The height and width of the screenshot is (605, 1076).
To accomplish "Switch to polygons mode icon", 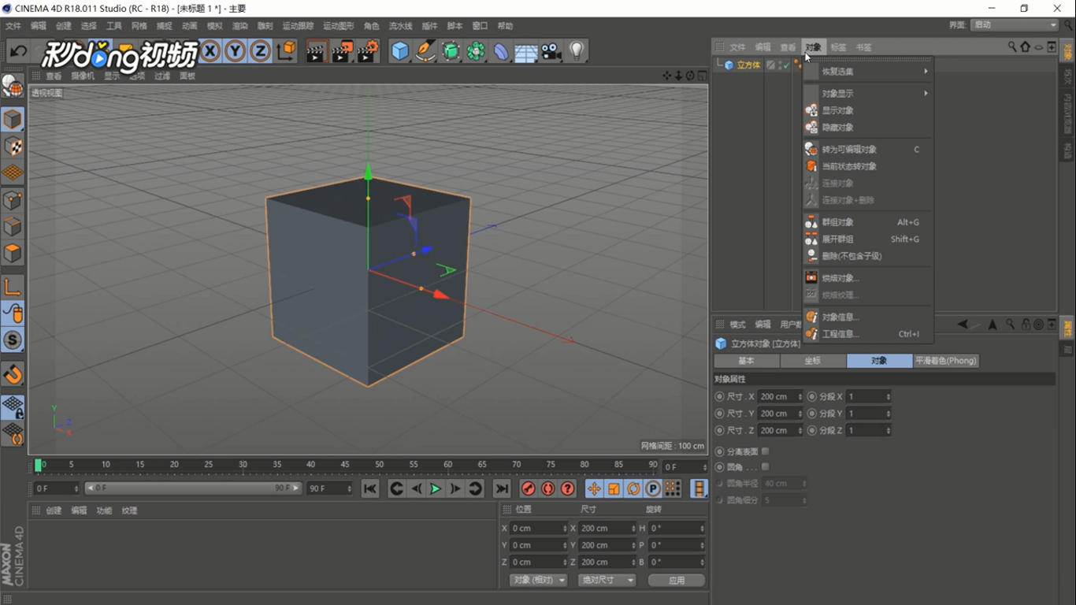I will [13, 254].
